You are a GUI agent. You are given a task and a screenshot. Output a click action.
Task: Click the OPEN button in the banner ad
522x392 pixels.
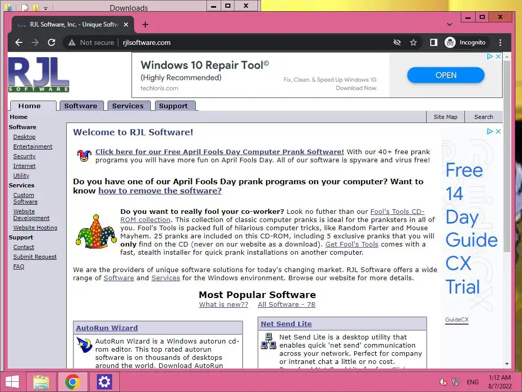(446, 76)
